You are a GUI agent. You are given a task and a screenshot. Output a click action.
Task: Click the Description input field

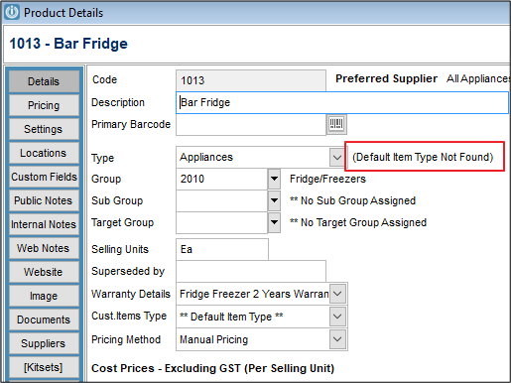click(x=342, y=103)
